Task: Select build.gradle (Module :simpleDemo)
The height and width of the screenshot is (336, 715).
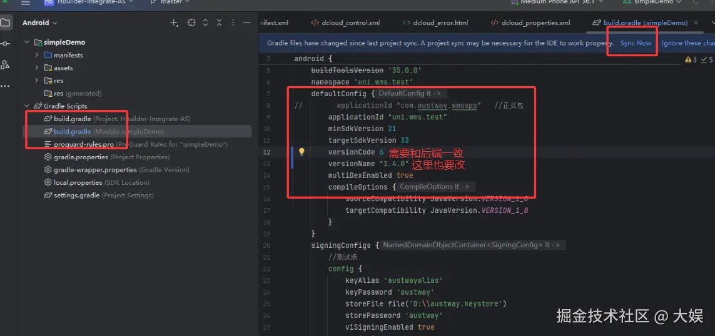Action: 104,132
